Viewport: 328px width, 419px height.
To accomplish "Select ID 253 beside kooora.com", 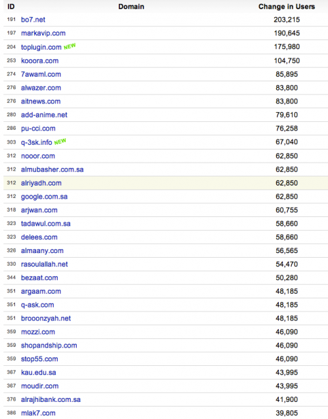I will pos(11,61).
